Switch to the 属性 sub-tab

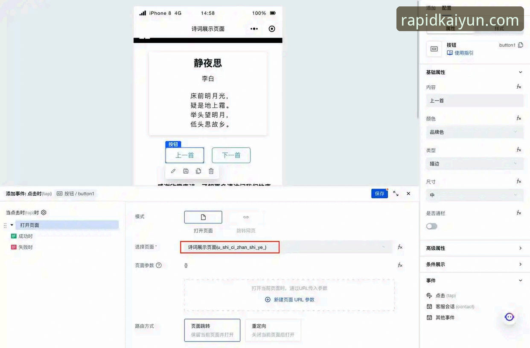tap(451, 28)
